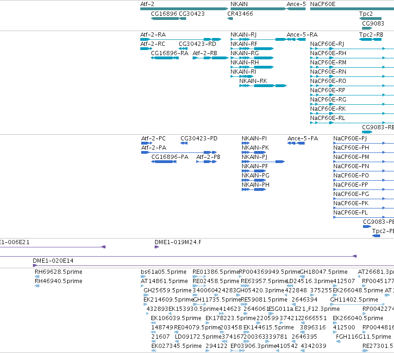Screen dimensions: 394x353
Task: Select transcript NKAIN-RJ label
Action: pos(244,34)
